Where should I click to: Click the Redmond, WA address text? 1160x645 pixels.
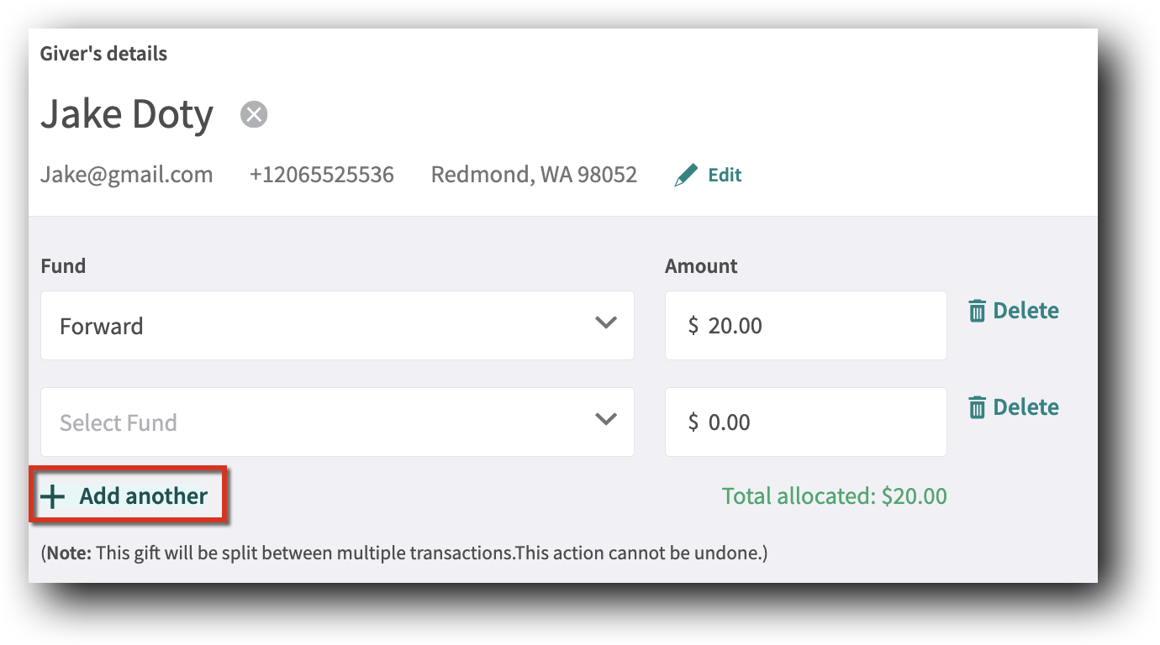(534, 174)
